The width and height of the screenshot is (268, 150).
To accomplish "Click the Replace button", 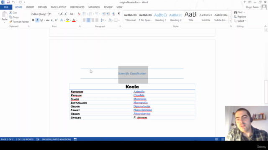I will click(x=240, y=17).
